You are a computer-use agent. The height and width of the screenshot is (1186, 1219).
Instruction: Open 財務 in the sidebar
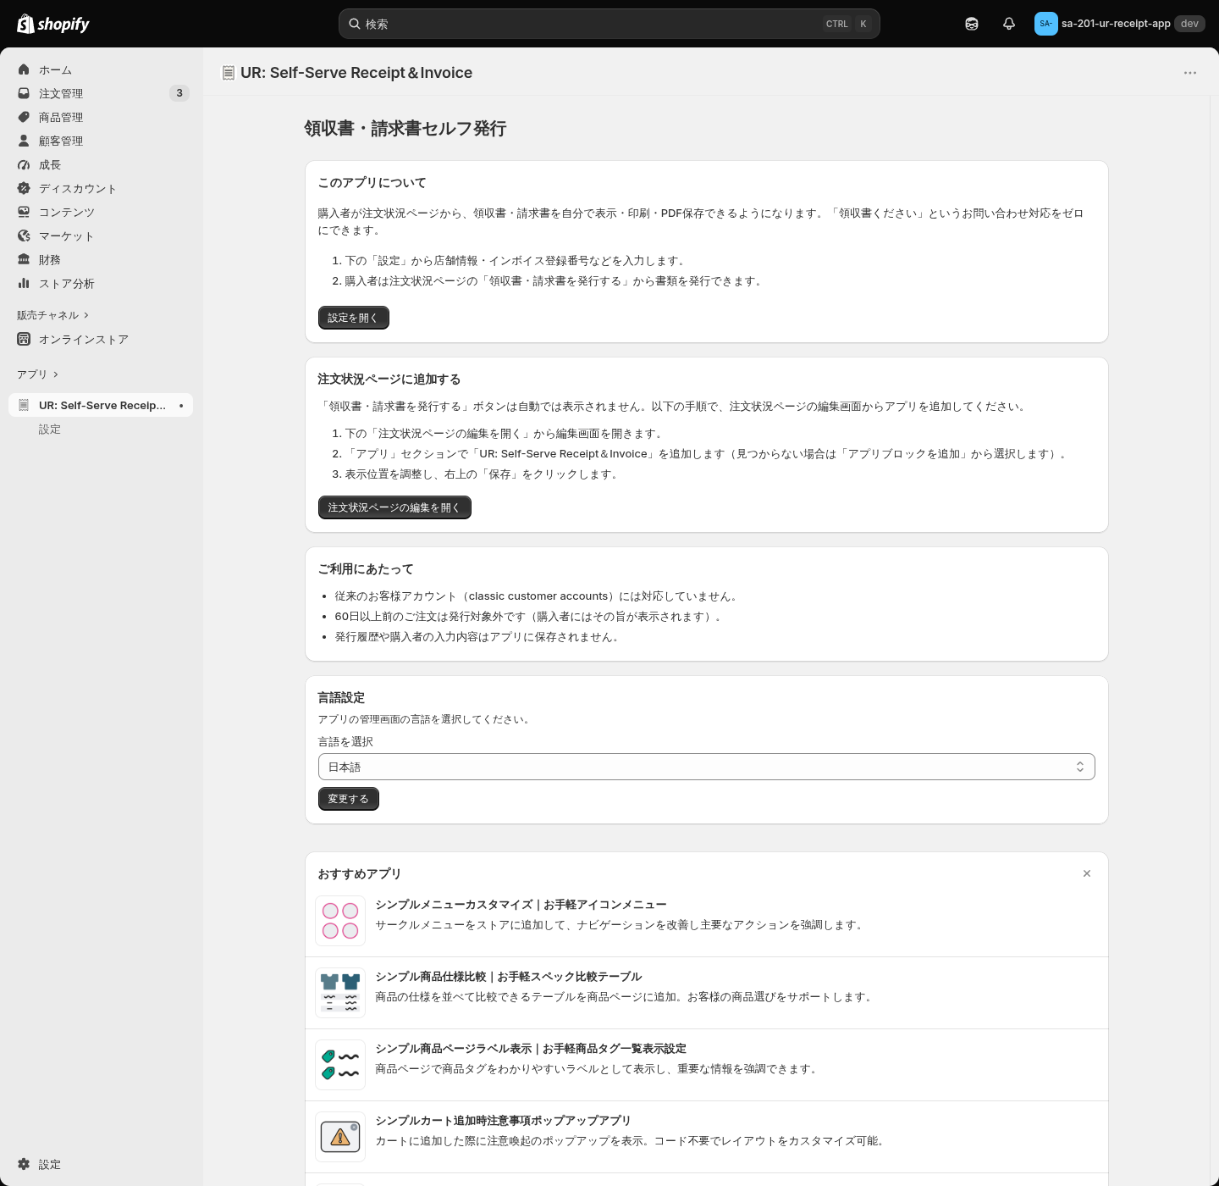[x=102, y=259]
